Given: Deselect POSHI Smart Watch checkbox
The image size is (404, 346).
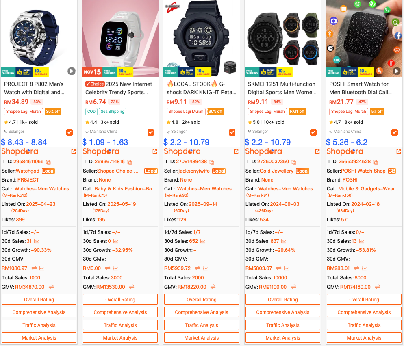Looking at the screenshot, I should click(x=395, y=132).
